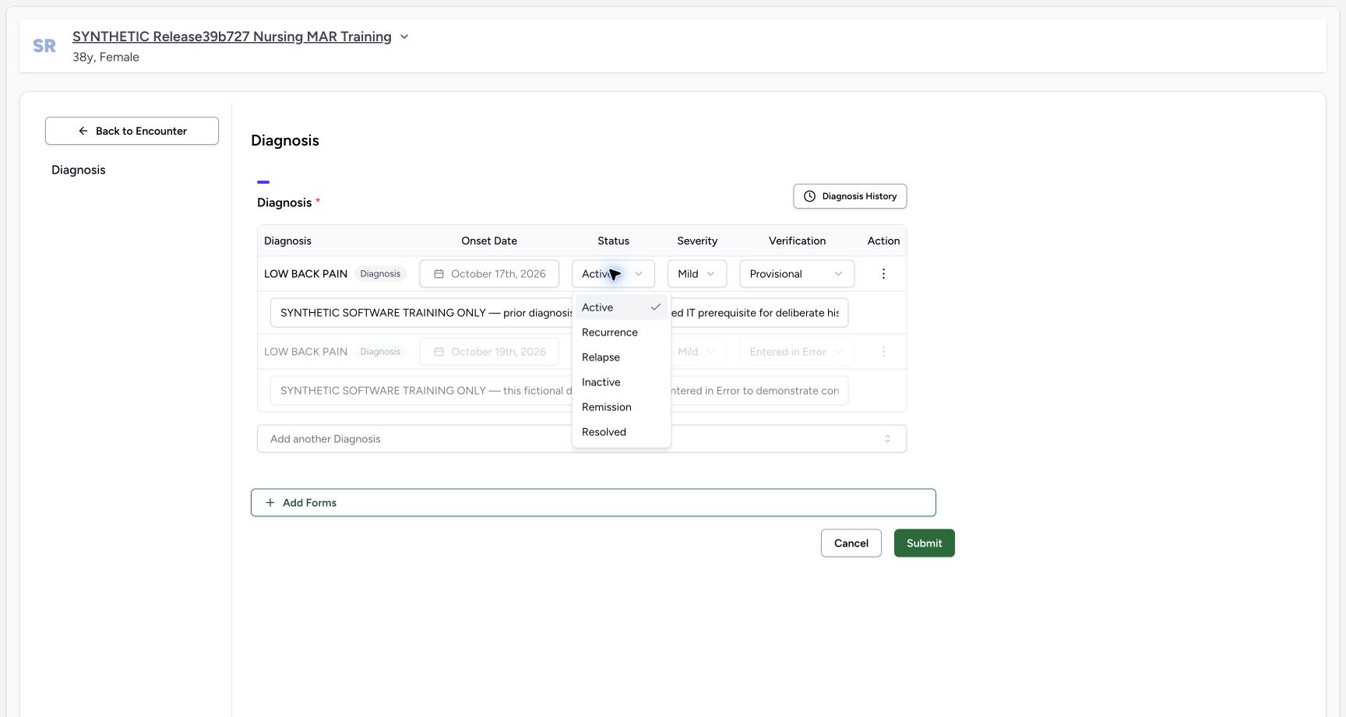Submit the diagnosis form
The height and width of the screenshot is (717, 1346).
click(925, 543)
